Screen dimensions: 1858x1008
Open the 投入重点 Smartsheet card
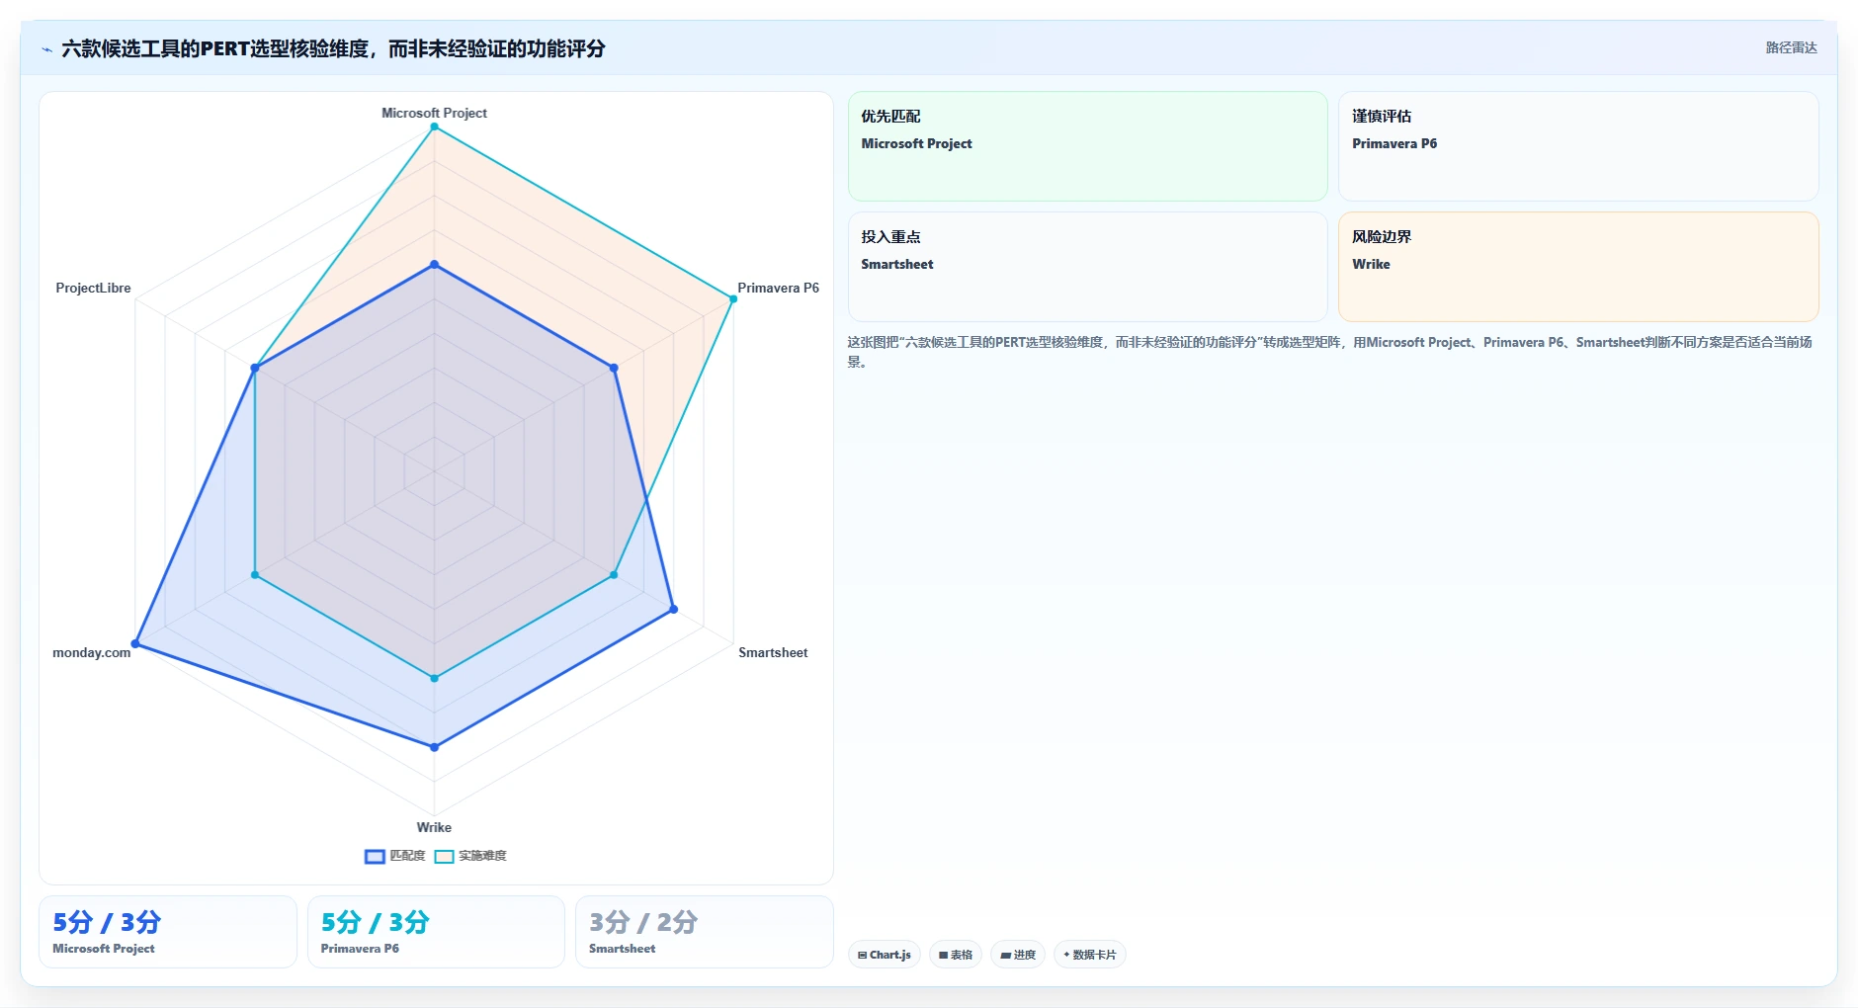click(x=1087, y=267)
